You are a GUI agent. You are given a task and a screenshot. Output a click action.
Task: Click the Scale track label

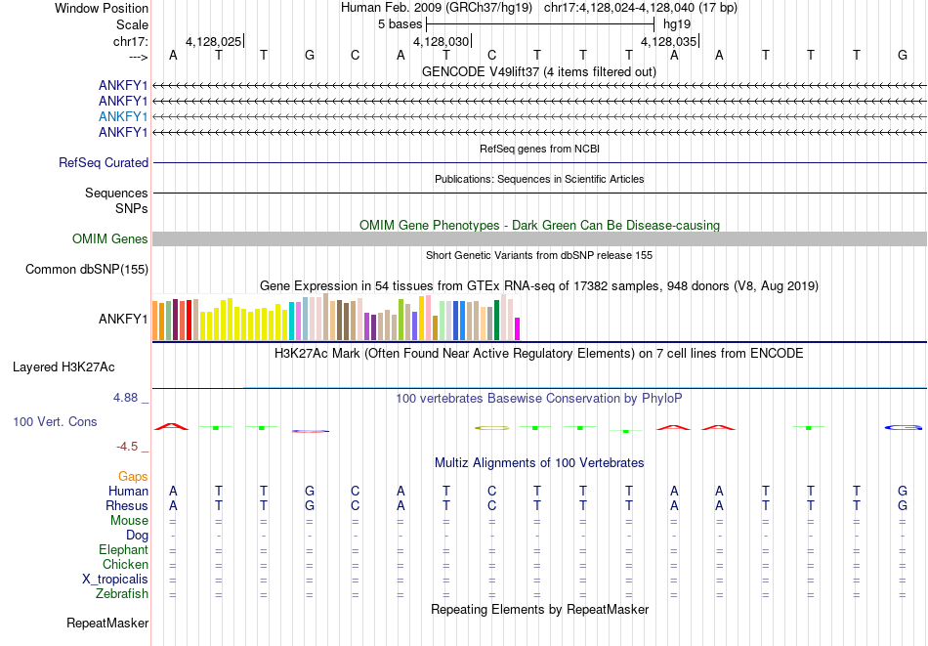[132, 24]
